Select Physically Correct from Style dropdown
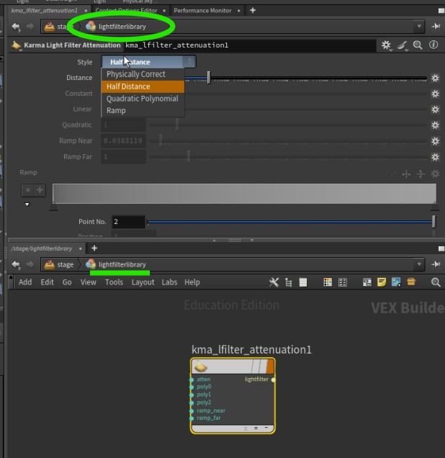This screenshot has height=458, width=445. 136,74
